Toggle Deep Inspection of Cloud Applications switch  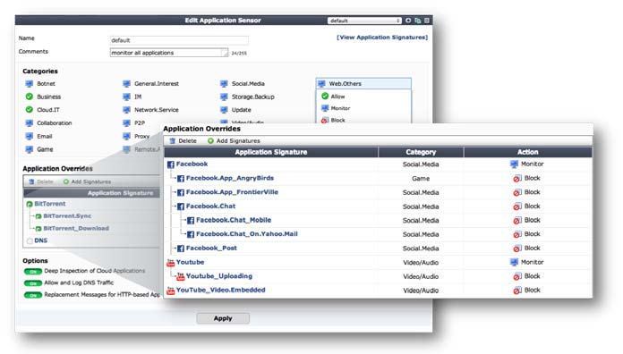coord(33,272)
